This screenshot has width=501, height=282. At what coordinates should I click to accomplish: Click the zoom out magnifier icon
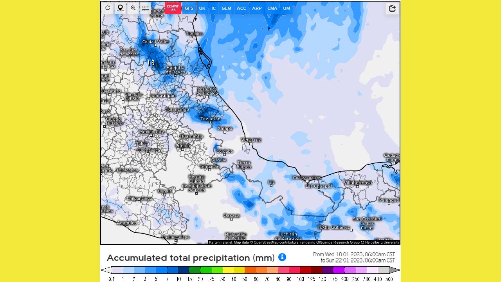133,8
